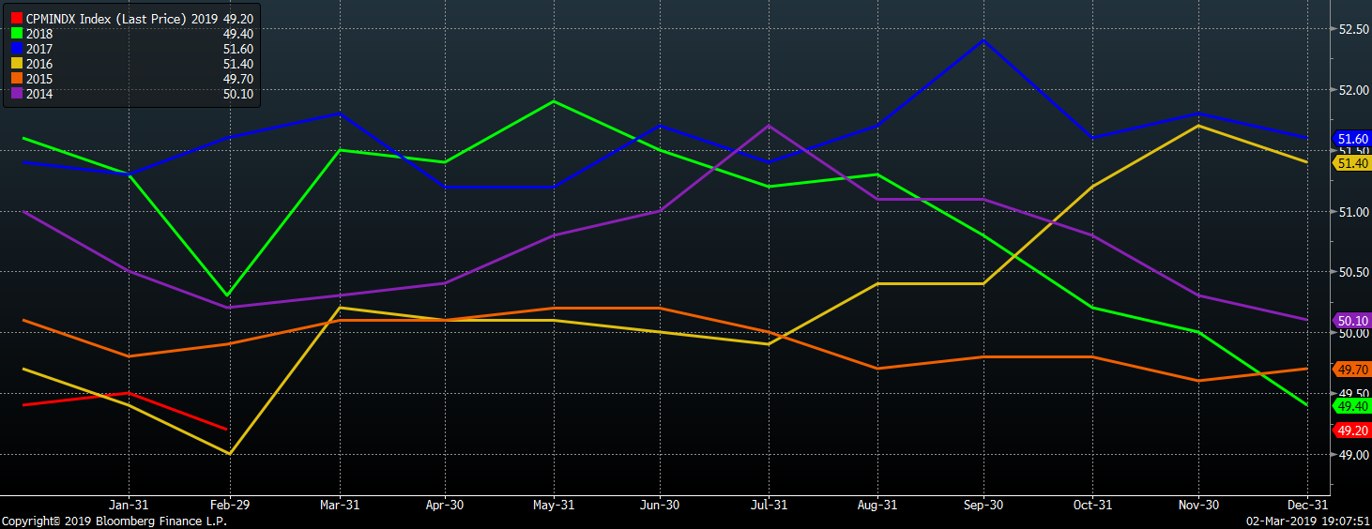1372x529 pixels.
Task: Select the Dec-31 date axis label
Action: pyautogui.click(x=1306, y=505)
